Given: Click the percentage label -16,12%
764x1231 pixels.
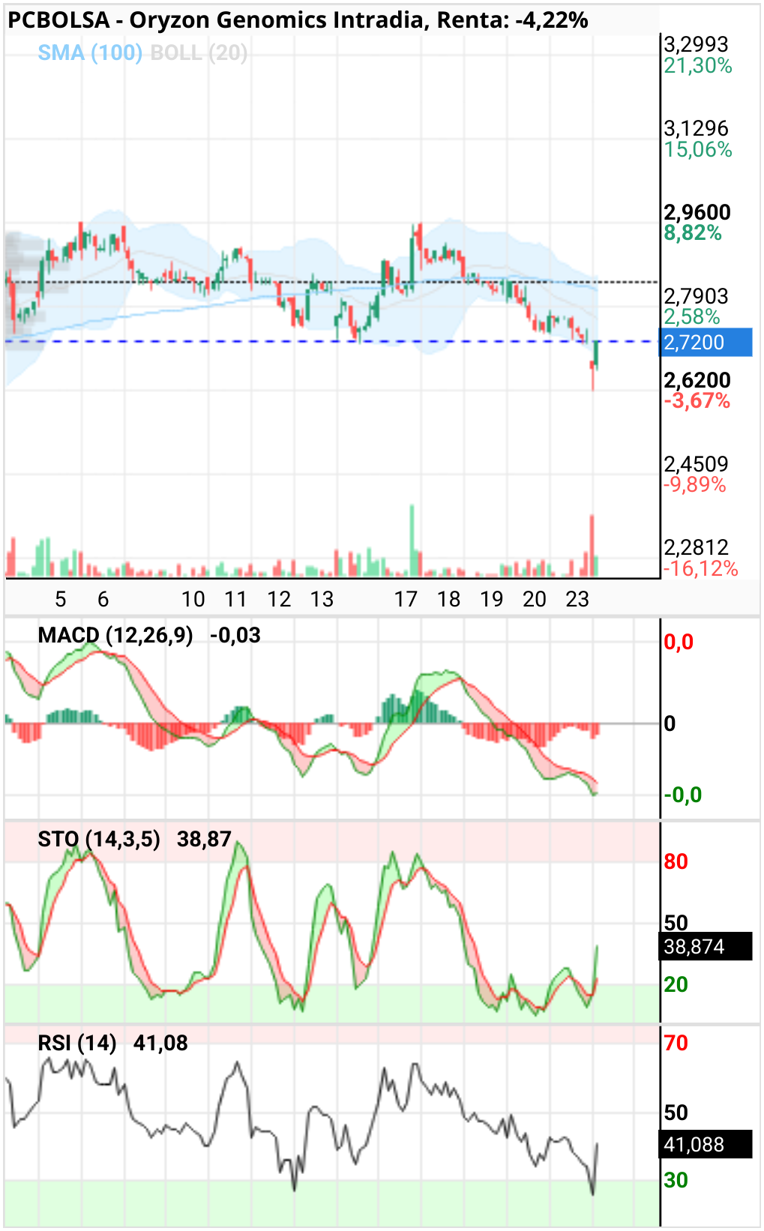Looking at the screenshot, I should click(700, 569).
